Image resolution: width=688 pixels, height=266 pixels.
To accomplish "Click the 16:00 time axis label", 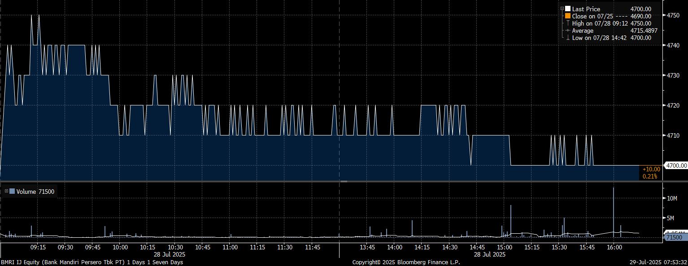I will tap(614, 247).
